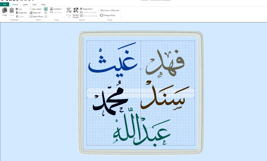Expand the Box Select dropdown arrow
This screenshot has height=161, width=267.
tap(43, 9)
